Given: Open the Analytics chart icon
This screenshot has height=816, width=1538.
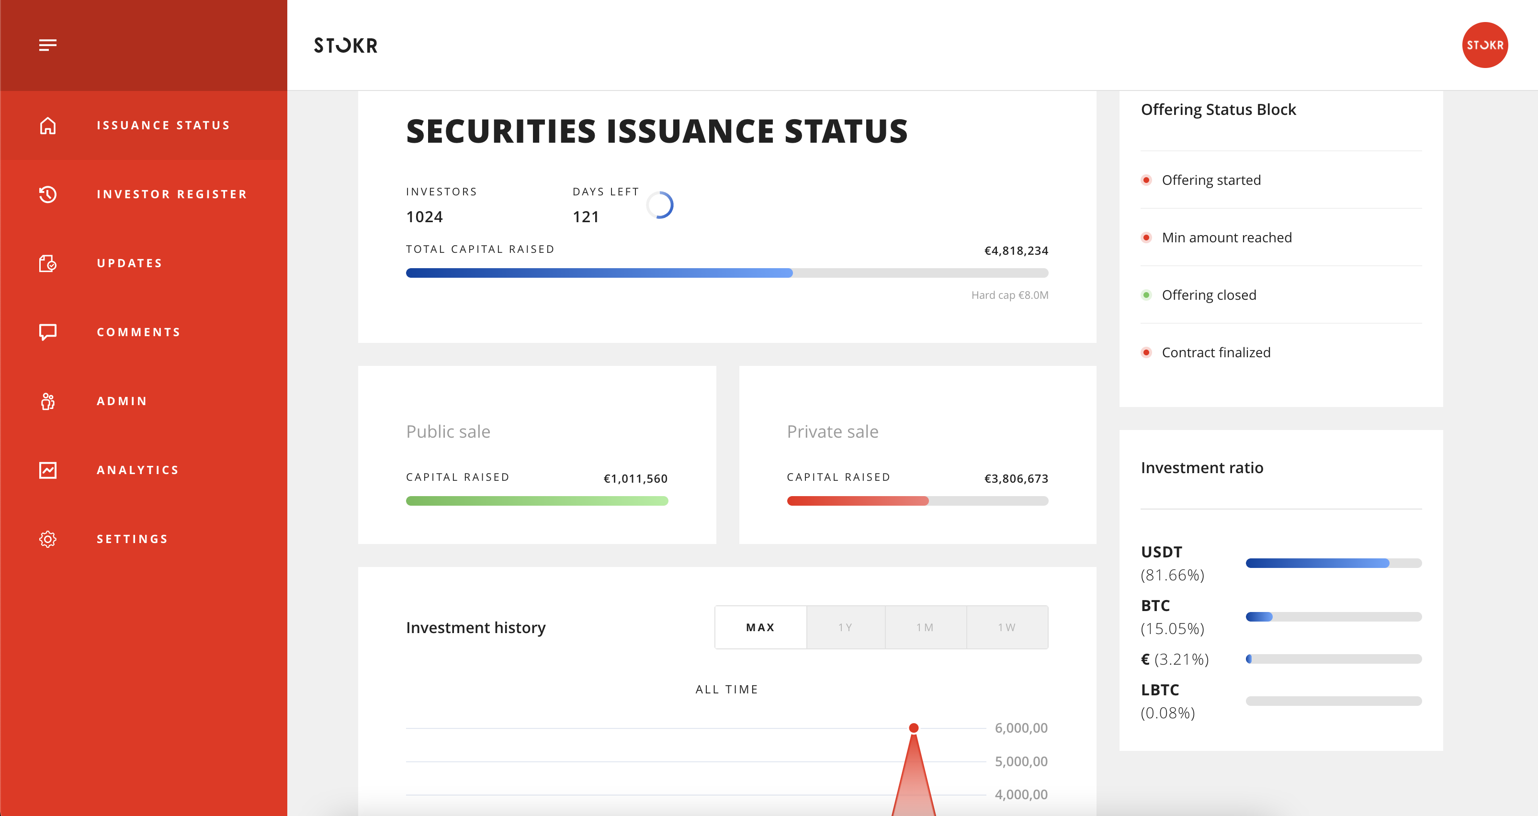Looking at the screenshot, I should tap(48, 470).
